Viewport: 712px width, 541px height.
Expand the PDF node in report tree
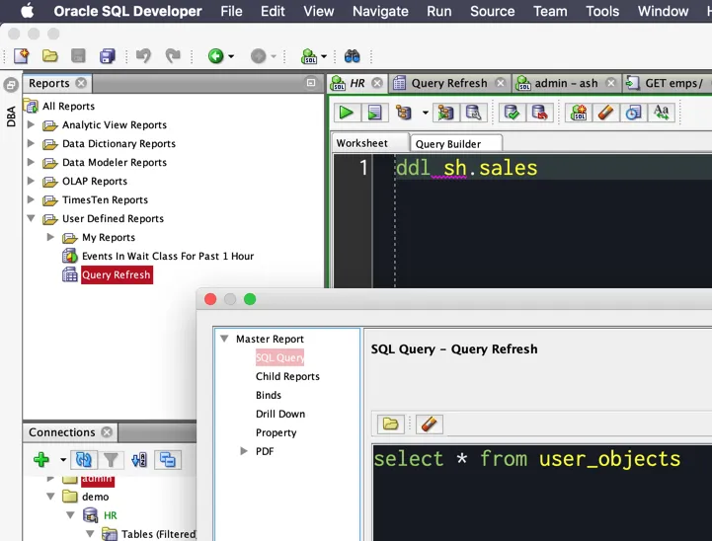pos(244,451)
